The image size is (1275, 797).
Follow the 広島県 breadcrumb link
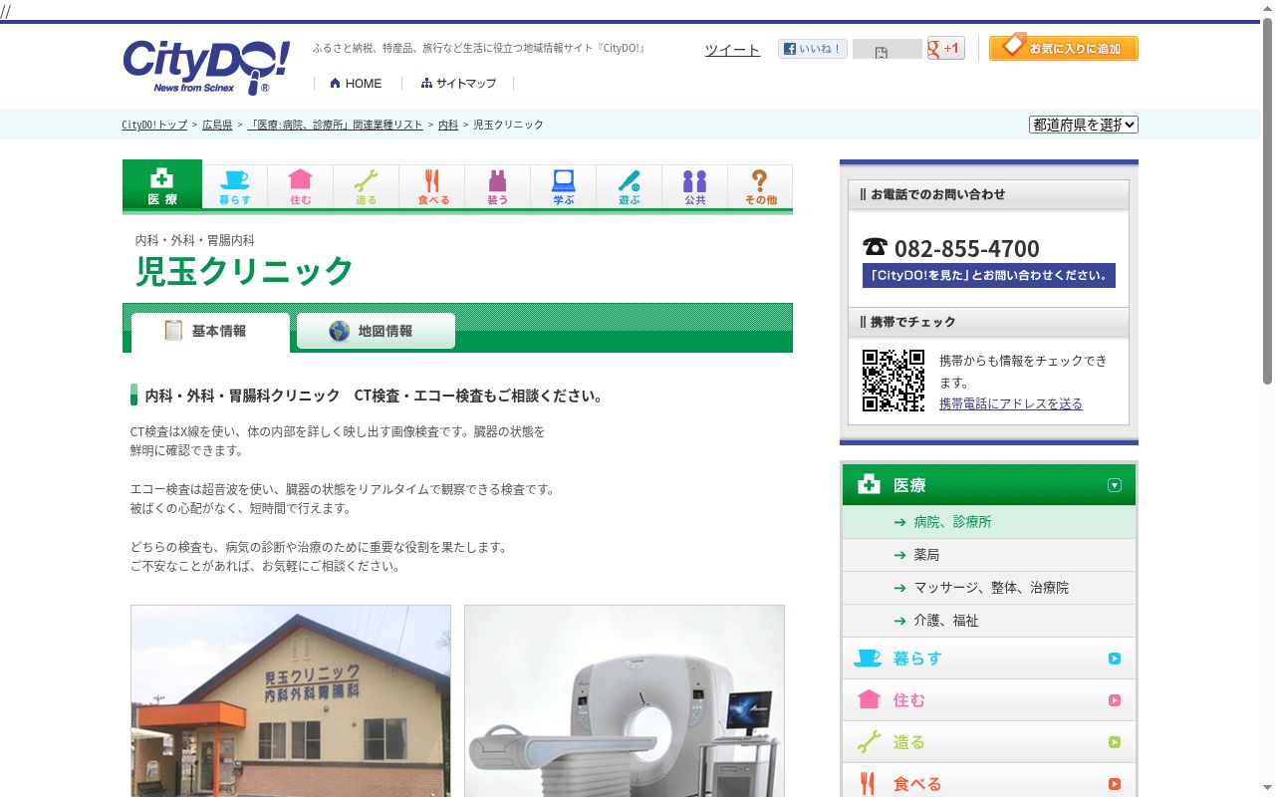(217, 125)
